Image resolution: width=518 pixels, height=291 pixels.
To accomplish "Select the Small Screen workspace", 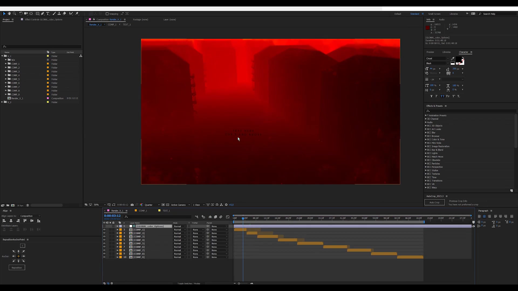I will [x=434, y=14].
